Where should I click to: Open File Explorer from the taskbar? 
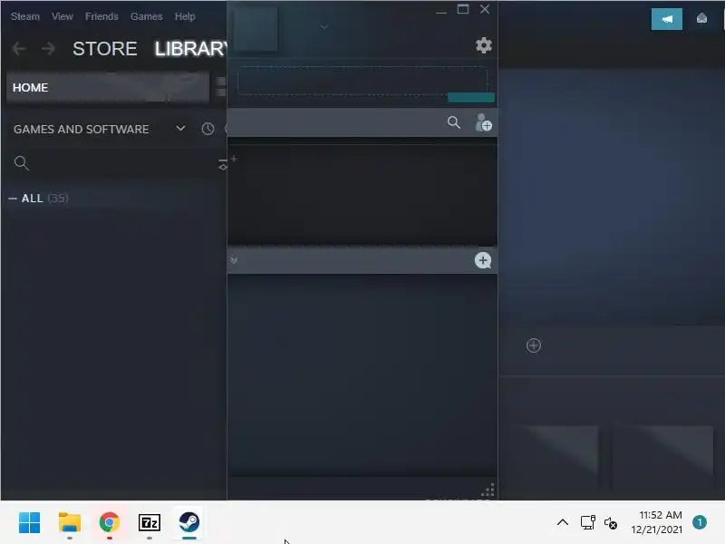(70, 523)
